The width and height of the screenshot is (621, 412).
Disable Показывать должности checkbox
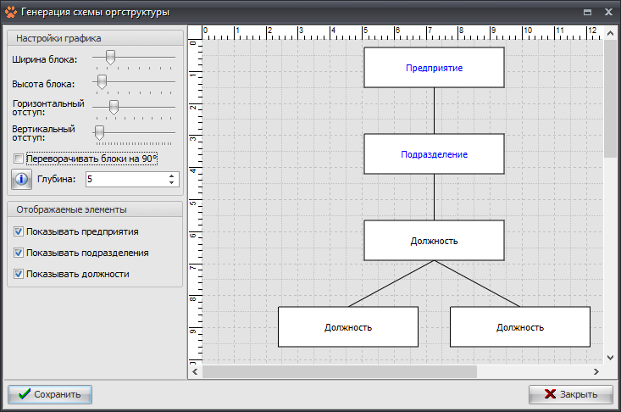click(x=19, y=274)
